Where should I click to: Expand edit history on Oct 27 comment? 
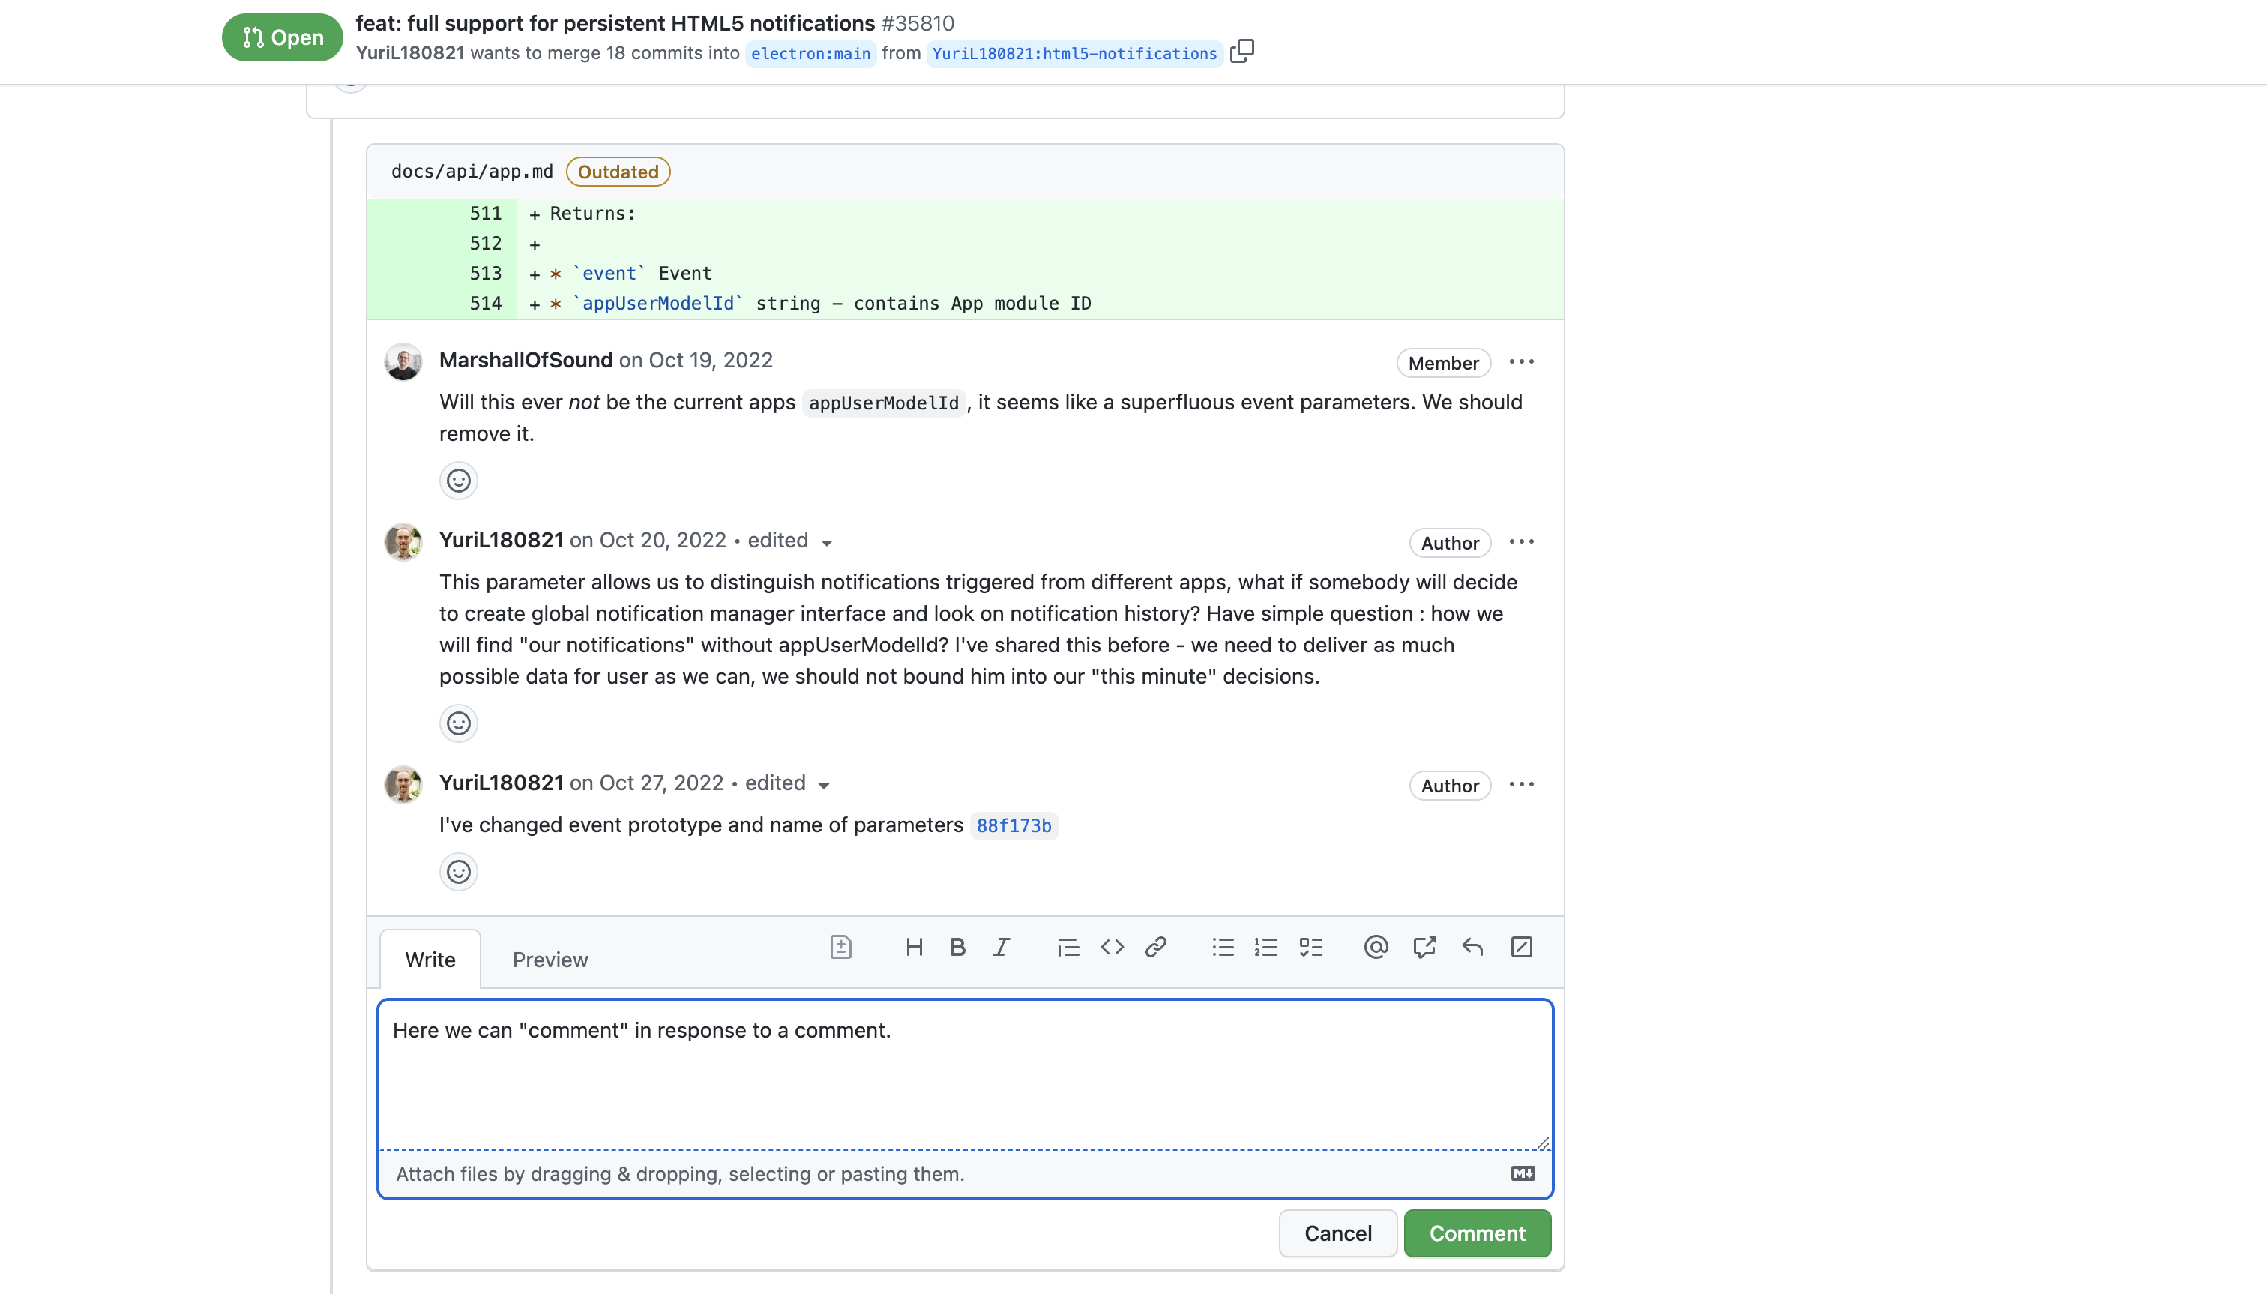[824, 786]
